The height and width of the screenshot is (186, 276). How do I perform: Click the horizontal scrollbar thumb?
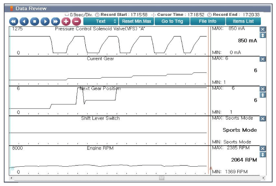(162, 178)
